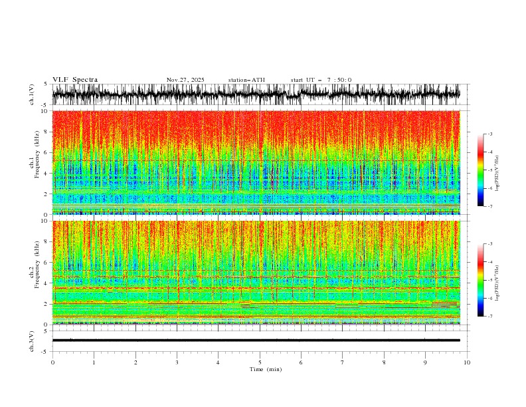Click the "-3" value on ch.1 colorbar
Screen dimensions: 526x407
pos(489,134)
